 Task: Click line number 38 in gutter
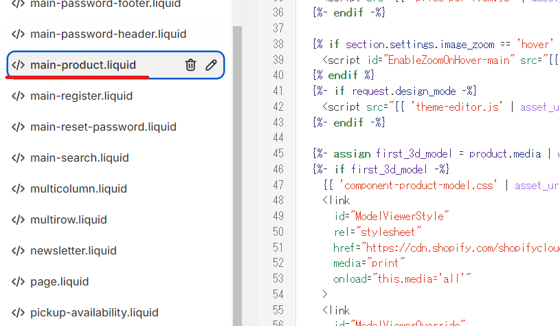click(x=278, y=44)
